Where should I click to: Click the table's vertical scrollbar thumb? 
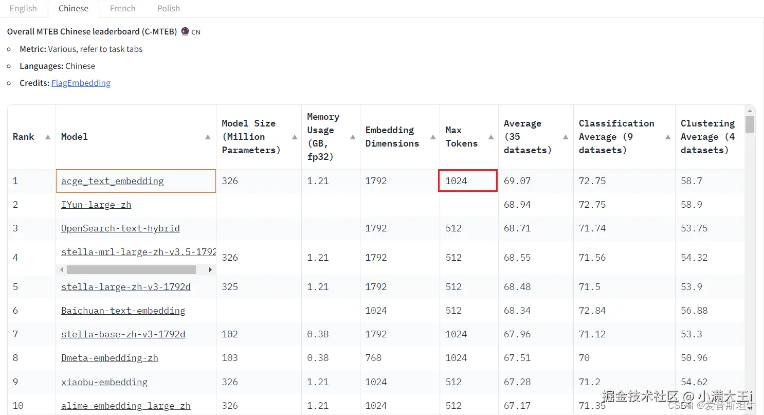[750, 124]
